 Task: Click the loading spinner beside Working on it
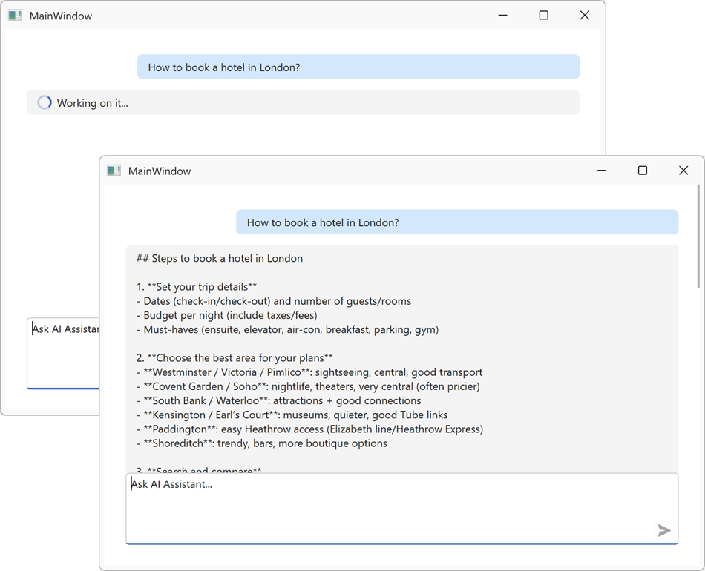[x=44, y=102]
